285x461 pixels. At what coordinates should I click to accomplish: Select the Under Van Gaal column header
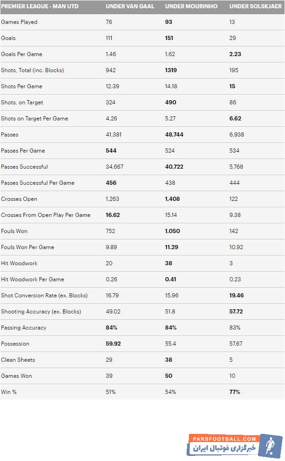point(130,6)
